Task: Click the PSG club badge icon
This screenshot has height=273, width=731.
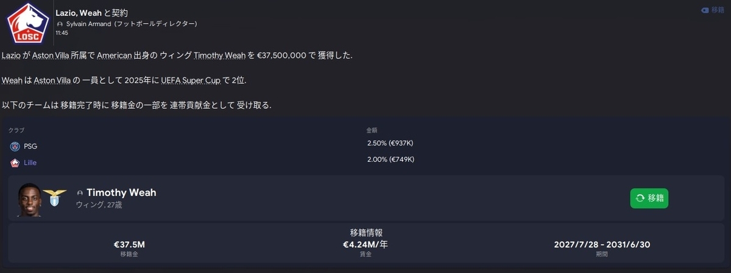Action: point(15,147)
